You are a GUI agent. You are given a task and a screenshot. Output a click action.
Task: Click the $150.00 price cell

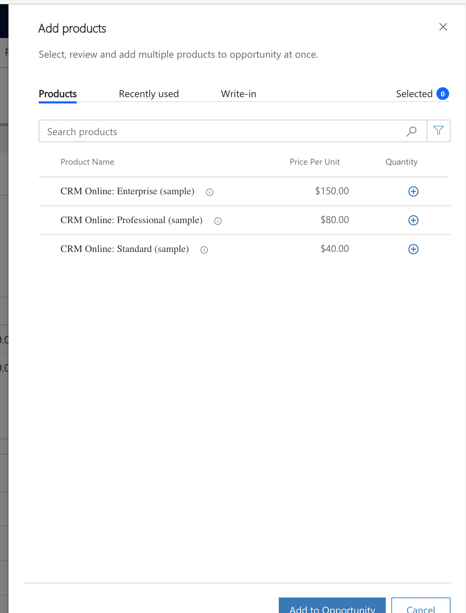coord(332,191)
